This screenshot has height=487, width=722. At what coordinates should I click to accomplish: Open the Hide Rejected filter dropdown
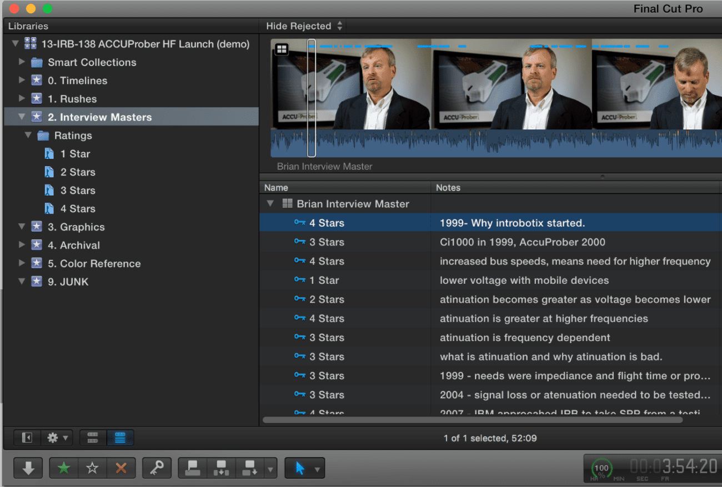coord(303,26)
